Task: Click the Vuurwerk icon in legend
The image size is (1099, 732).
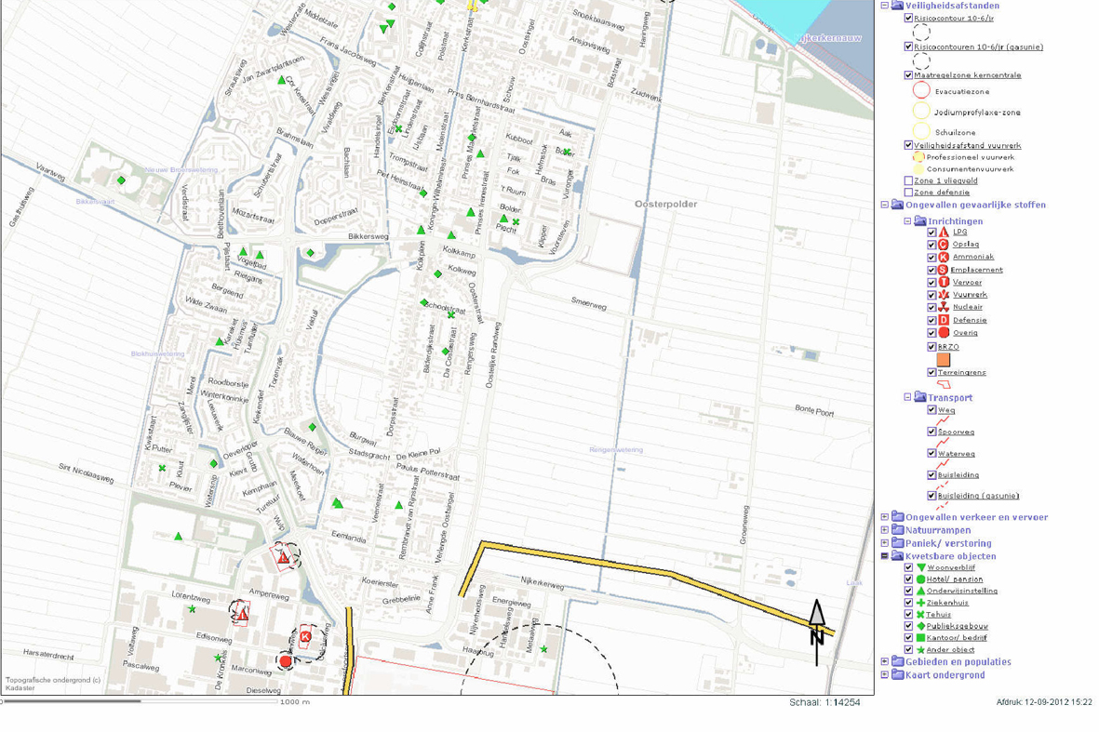Action: [x=944, y=295]
